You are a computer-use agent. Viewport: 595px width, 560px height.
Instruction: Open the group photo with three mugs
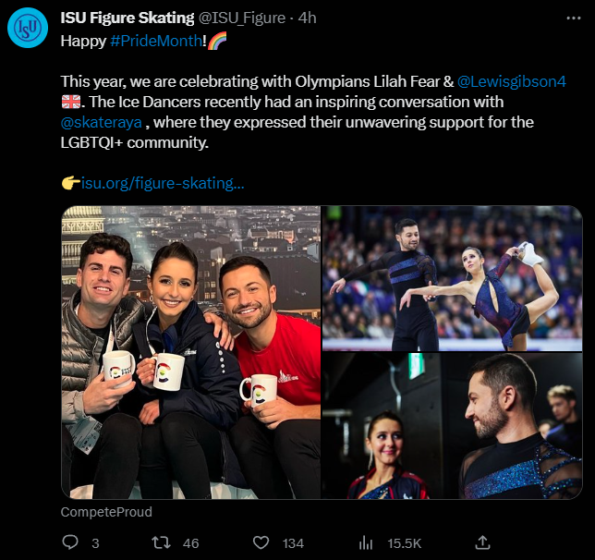point(190,352)
